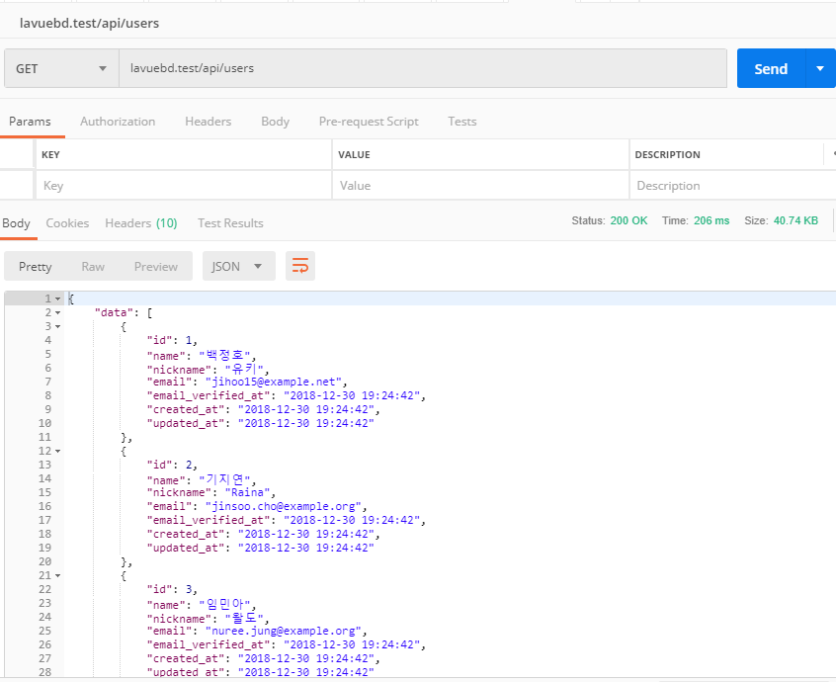Toggle the wrap lines icon
836x682 pixels.
(x=300, y=266)
